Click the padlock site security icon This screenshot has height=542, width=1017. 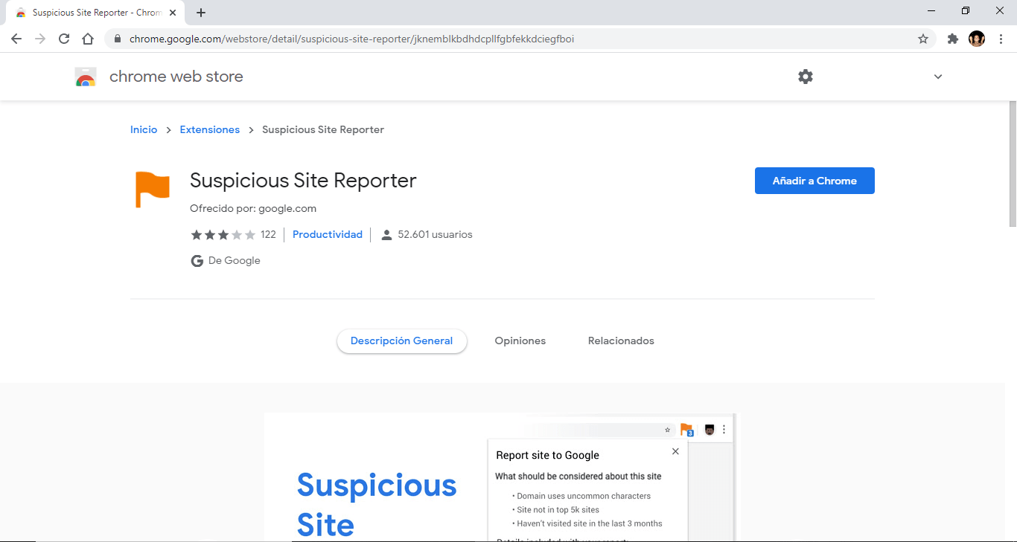(x=118, y=39)
